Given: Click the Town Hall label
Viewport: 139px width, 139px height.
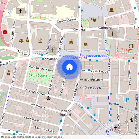Looking at the screenshot, I should (x=80, y=58).
